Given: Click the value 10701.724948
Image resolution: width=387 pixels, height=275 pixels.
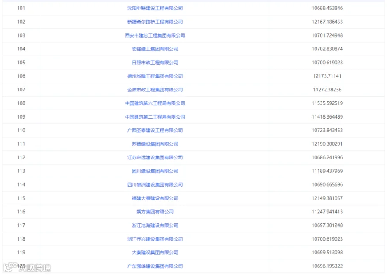Looking at the screenshot, I should [327, 35].
